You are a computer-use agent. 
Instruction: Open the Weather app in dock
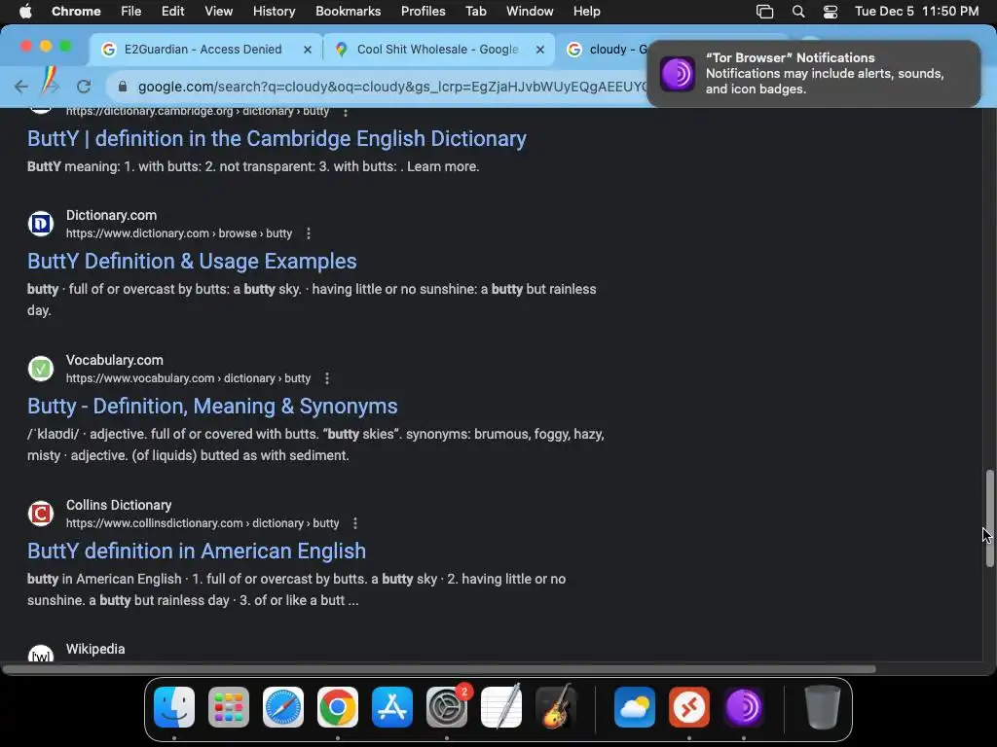[x=635, y=707]
